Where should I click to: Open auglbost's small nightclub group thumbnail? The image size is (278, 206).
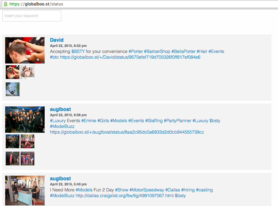(13, 141)
